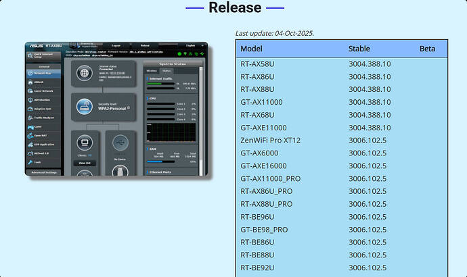Viewport: 467px width, 277px height.
Task: Expand the English language dropdown
Action: pyautogui.click(x=191, y=45)
